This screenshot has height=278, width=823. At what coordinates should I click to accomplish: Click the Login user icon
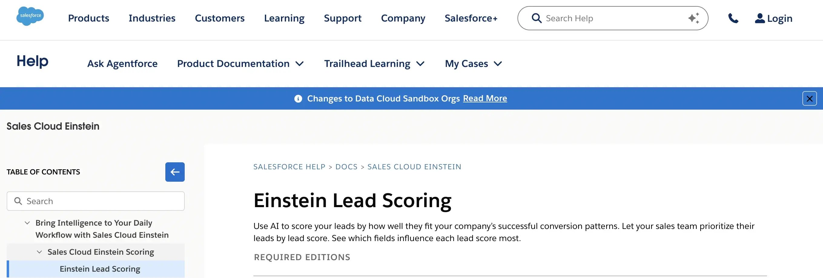(x=759, y=18)
